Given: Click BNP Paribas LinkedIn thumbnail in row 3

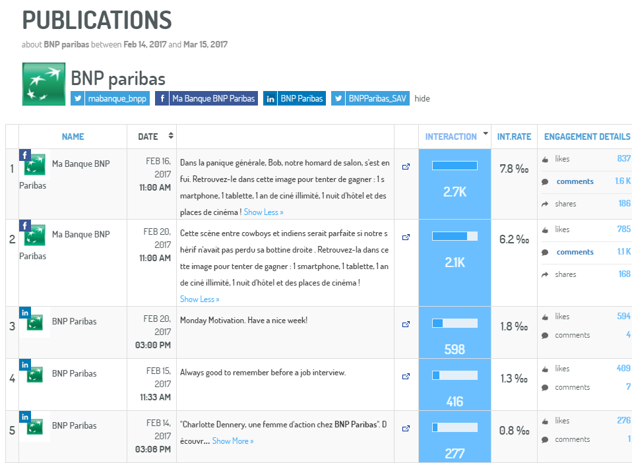Looking at the screenshot, I should point(34,322).
